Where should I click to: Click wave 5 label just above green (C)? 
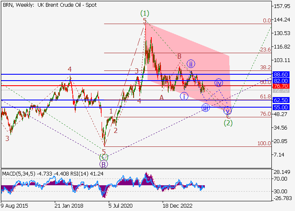104,151
